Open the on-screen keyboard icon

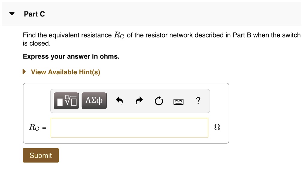click(x=178, y=101)
